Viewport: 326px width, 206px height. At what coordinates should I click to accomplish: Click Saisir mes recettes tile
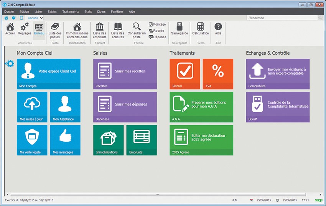tap(125, 74)
